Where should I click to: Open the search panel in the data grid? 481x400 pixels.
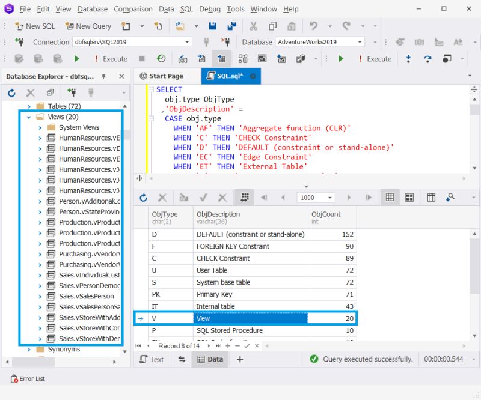(449, 197)
